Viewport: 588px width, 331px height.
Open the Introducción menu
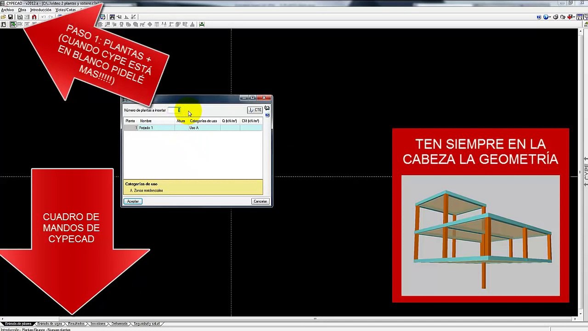41,10
